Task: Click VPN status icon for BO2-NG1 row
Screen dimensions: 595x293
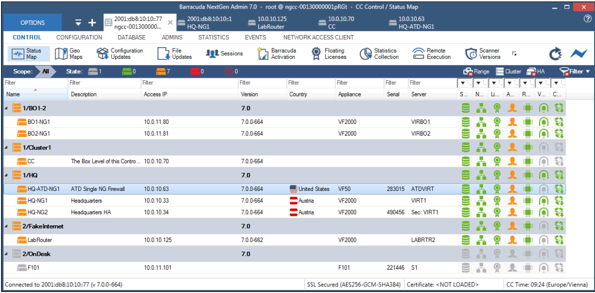Action: point(543,134)
